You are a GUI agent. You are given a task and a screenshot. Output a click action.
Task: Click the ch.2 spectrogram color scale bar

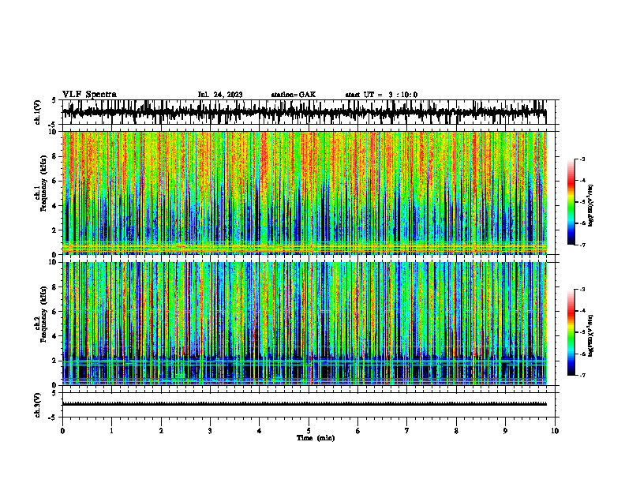571,332
